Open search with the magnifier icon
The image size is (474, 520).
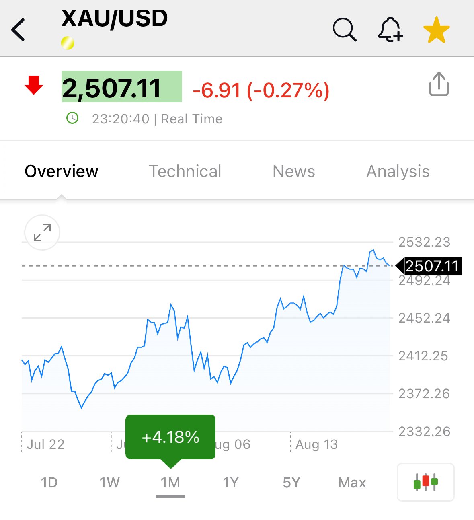pos(345,30)
